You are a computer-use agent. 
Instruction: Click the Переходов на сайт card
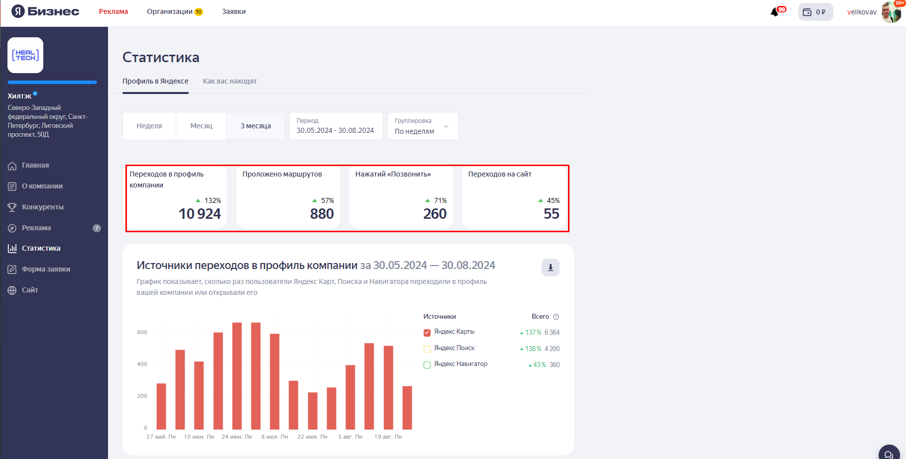tap(514, 197)
